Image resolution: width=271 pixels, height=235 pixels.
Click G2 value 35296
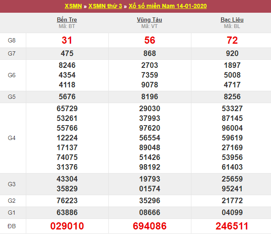click(x=149, y=201)
